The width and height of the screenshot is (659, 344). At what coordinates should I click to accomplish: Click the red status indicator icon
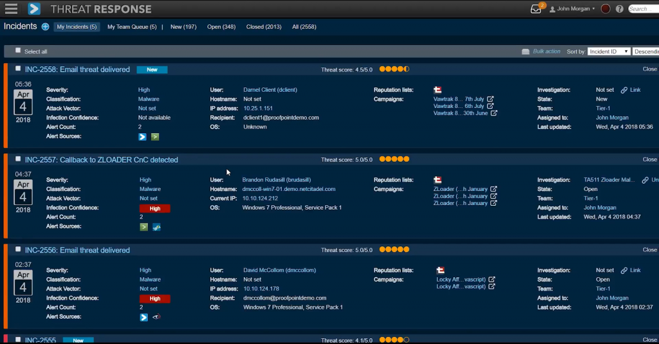coord(605,9)
